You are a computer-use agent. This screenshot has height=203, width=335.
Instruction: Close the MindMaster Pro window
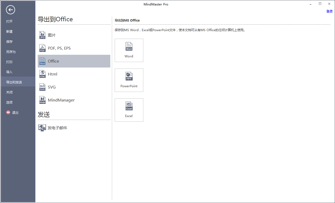pos(329,4)
